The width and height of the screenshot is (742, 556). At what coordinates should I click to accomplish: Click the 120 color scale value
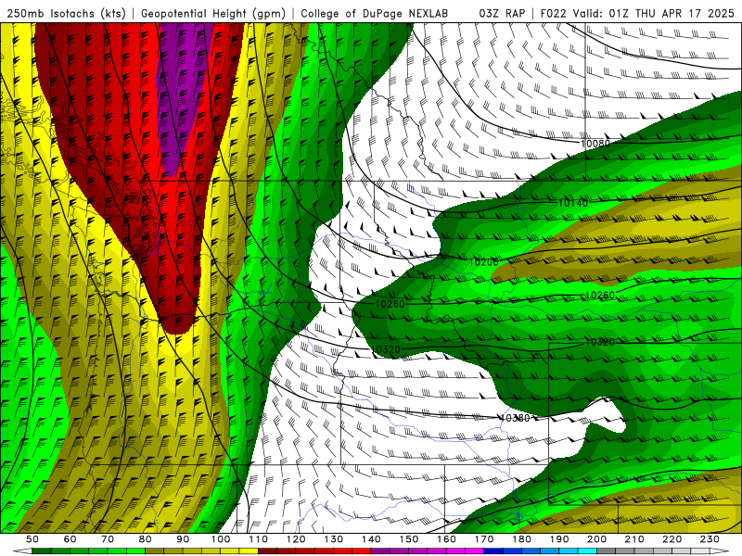[x=296, y=539]
